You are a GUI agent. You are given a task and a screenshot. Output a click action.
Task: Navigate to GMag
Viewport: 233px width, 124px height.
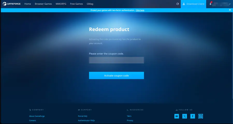tap(90, 4)
